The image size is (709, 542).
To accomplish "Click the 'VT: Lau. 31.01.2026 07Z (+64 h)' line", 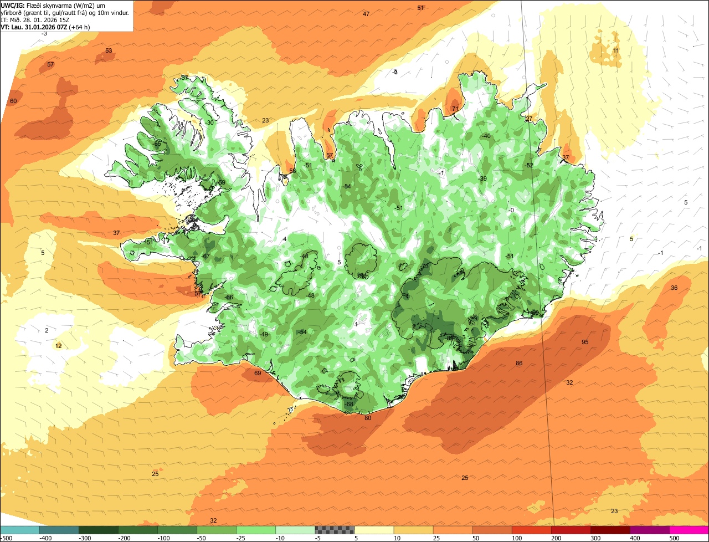I will [45, 27].
